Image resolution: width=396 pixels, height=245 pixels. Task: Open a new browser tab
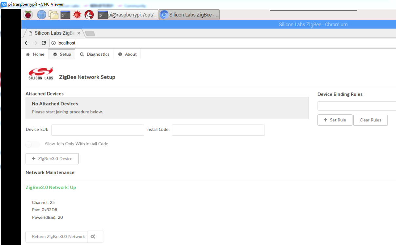(90, 33)
